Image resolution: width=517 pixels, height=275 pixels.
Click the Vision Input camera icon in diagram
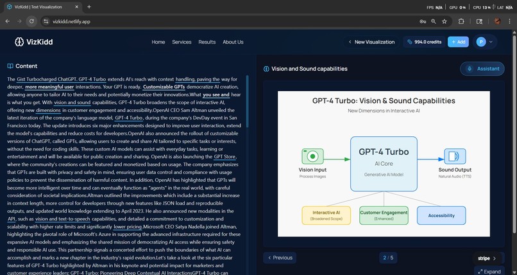pyautogui.click(x=312, y=156)
